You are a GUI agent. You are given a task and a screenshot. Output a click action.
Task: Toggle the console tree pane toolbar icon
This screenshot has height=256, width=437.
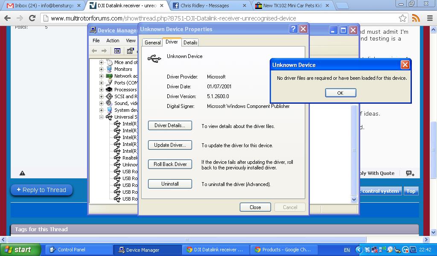[x=117, y=51]
